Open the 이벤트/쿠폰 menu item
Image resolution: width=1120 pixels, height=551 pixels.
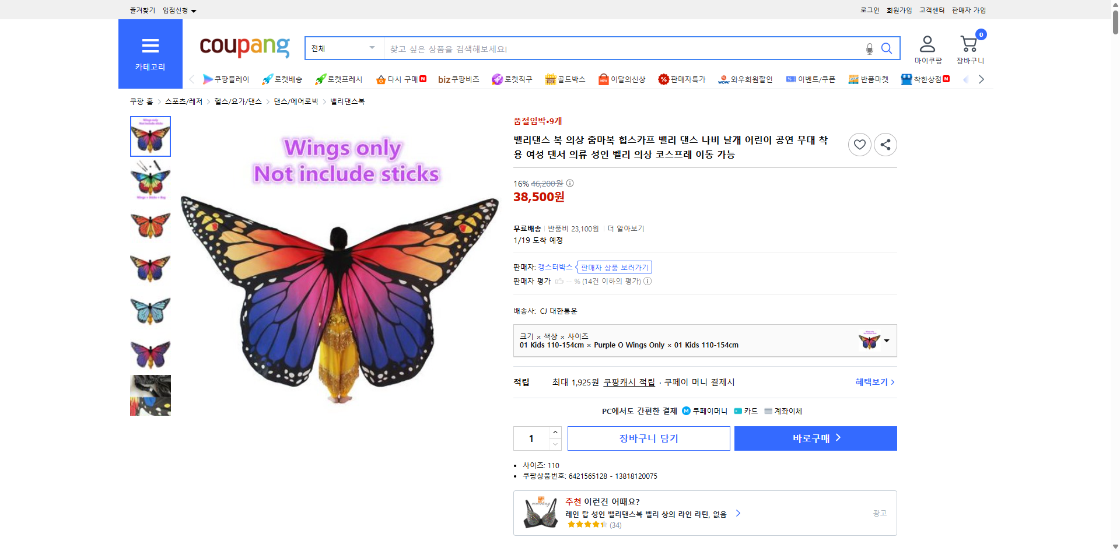(x=811, y=79)
